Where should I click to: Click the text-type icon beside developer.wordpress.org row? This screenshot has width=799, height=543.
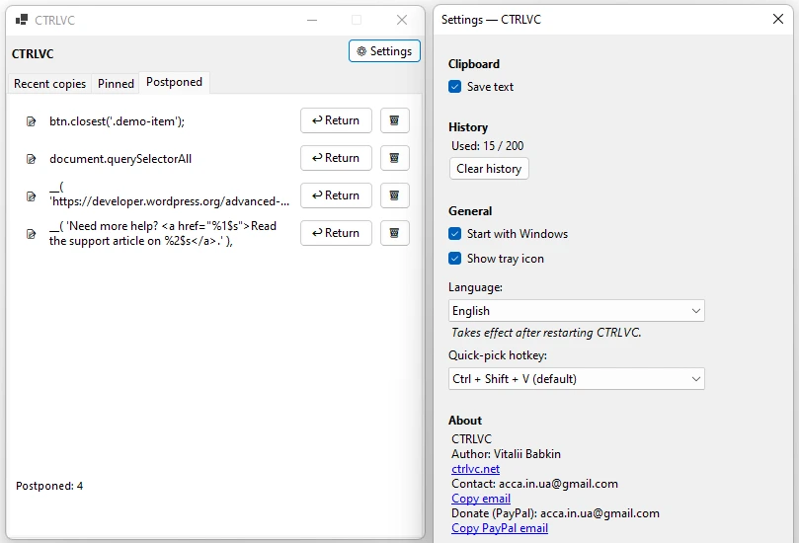coord(31,196)
